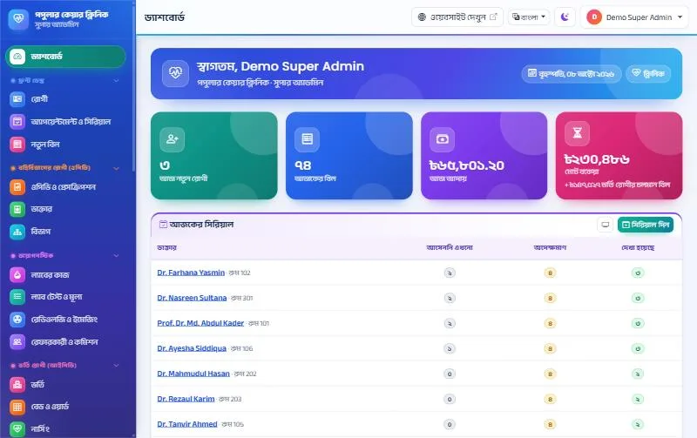Viewport: 697px width, 438px height.
Task: Open the ৳৬৫,৮০১.২০ collection card
Action: pos(484,156)
